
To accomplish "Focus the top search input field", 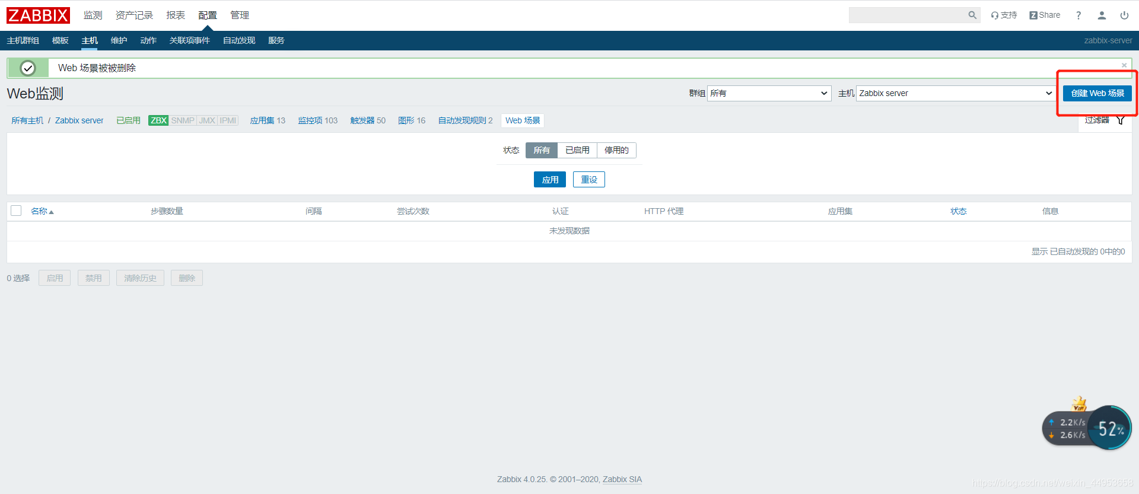I will pyautogui.click(x=908, y=15).
